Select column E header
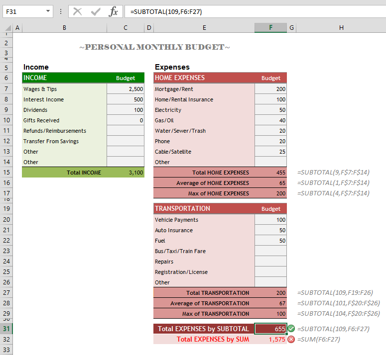The width and height of the screenshot is (386, 355). pos(204,28)
